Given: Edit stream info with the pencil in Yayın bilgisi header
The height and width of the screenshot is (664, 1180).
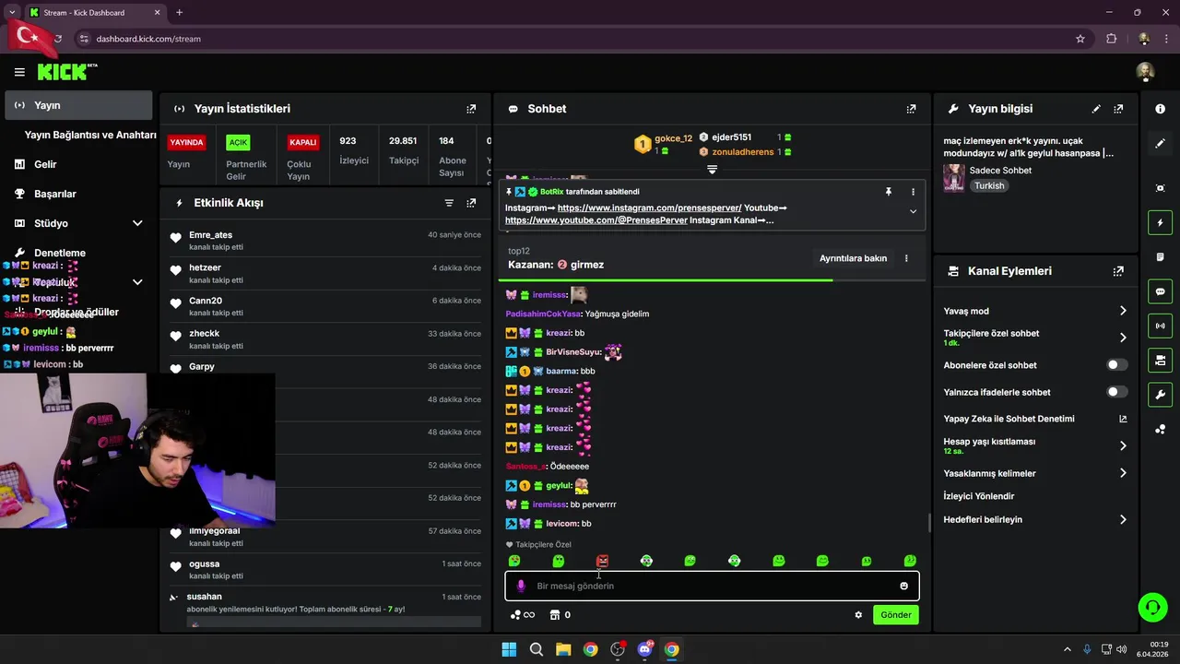Looking at the screenshot, I should 1096,109.
